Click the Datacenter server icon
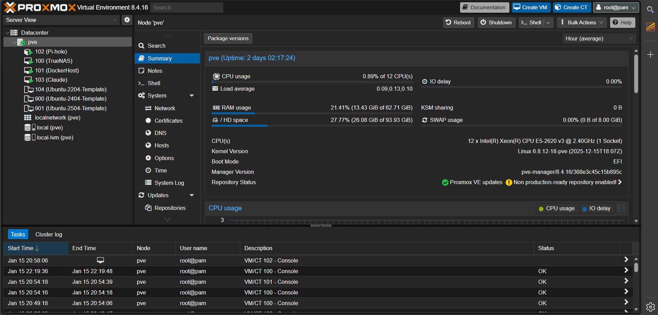The image size is (658, 315). pos(14,32)
